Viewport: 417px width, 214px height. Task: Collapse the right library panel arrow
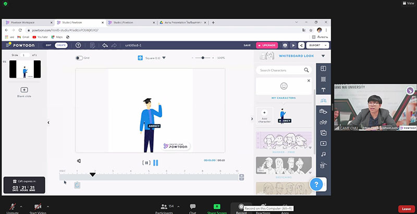252,119
